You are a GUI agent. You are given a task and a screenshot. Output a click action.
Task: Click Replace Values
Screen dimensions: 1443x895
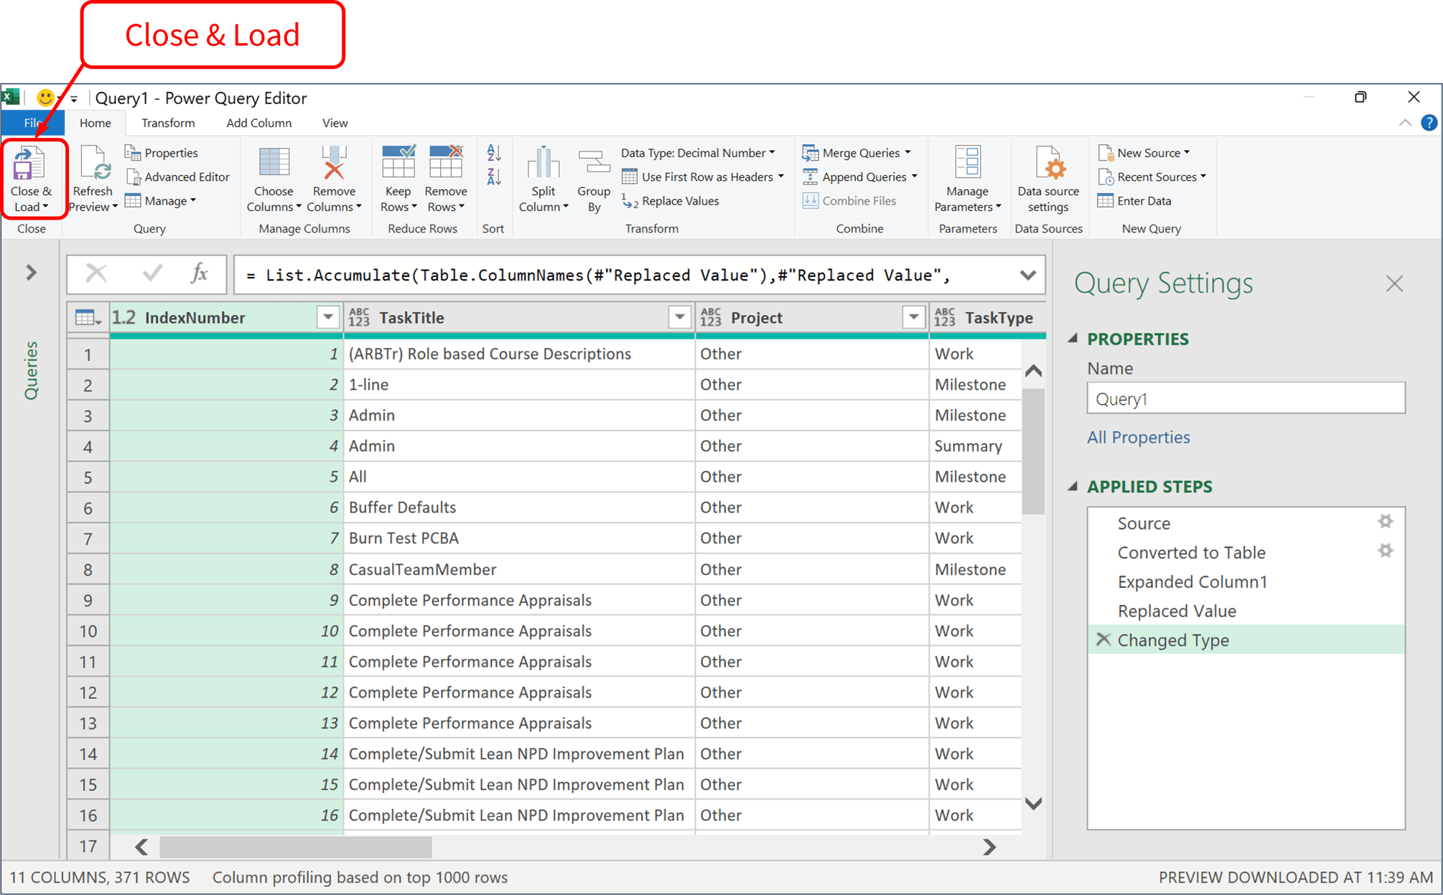(671, 201)
